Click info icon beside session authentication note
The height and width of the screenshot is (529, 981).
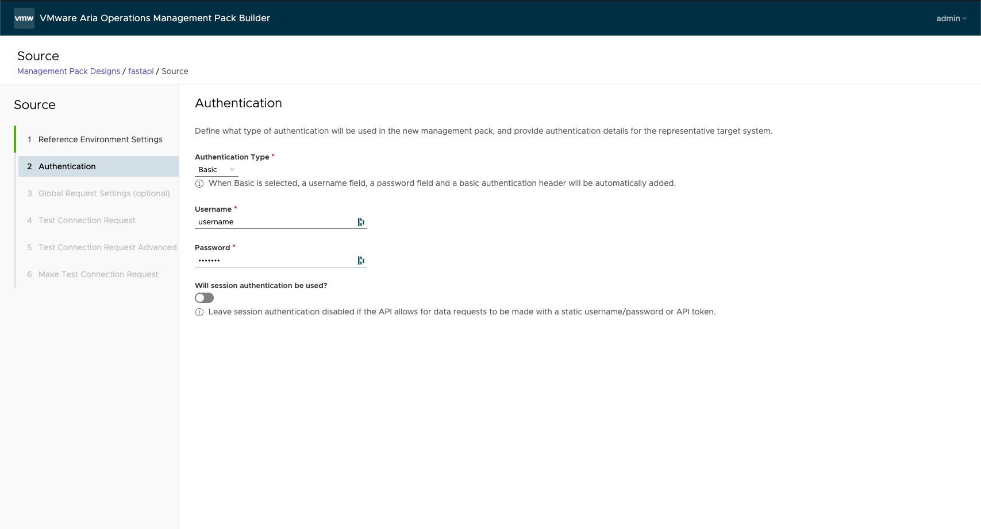[199, 312]
